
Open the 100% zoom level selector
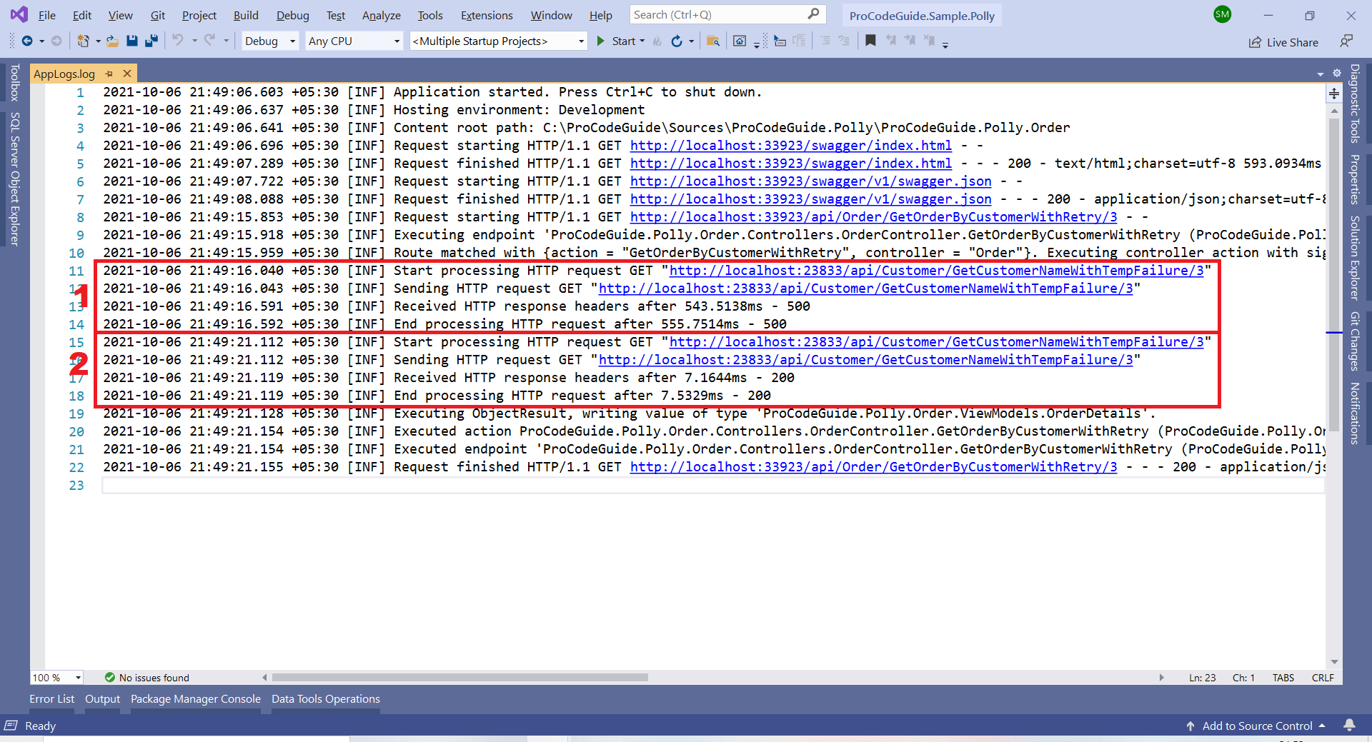click(x=56, y=677)
